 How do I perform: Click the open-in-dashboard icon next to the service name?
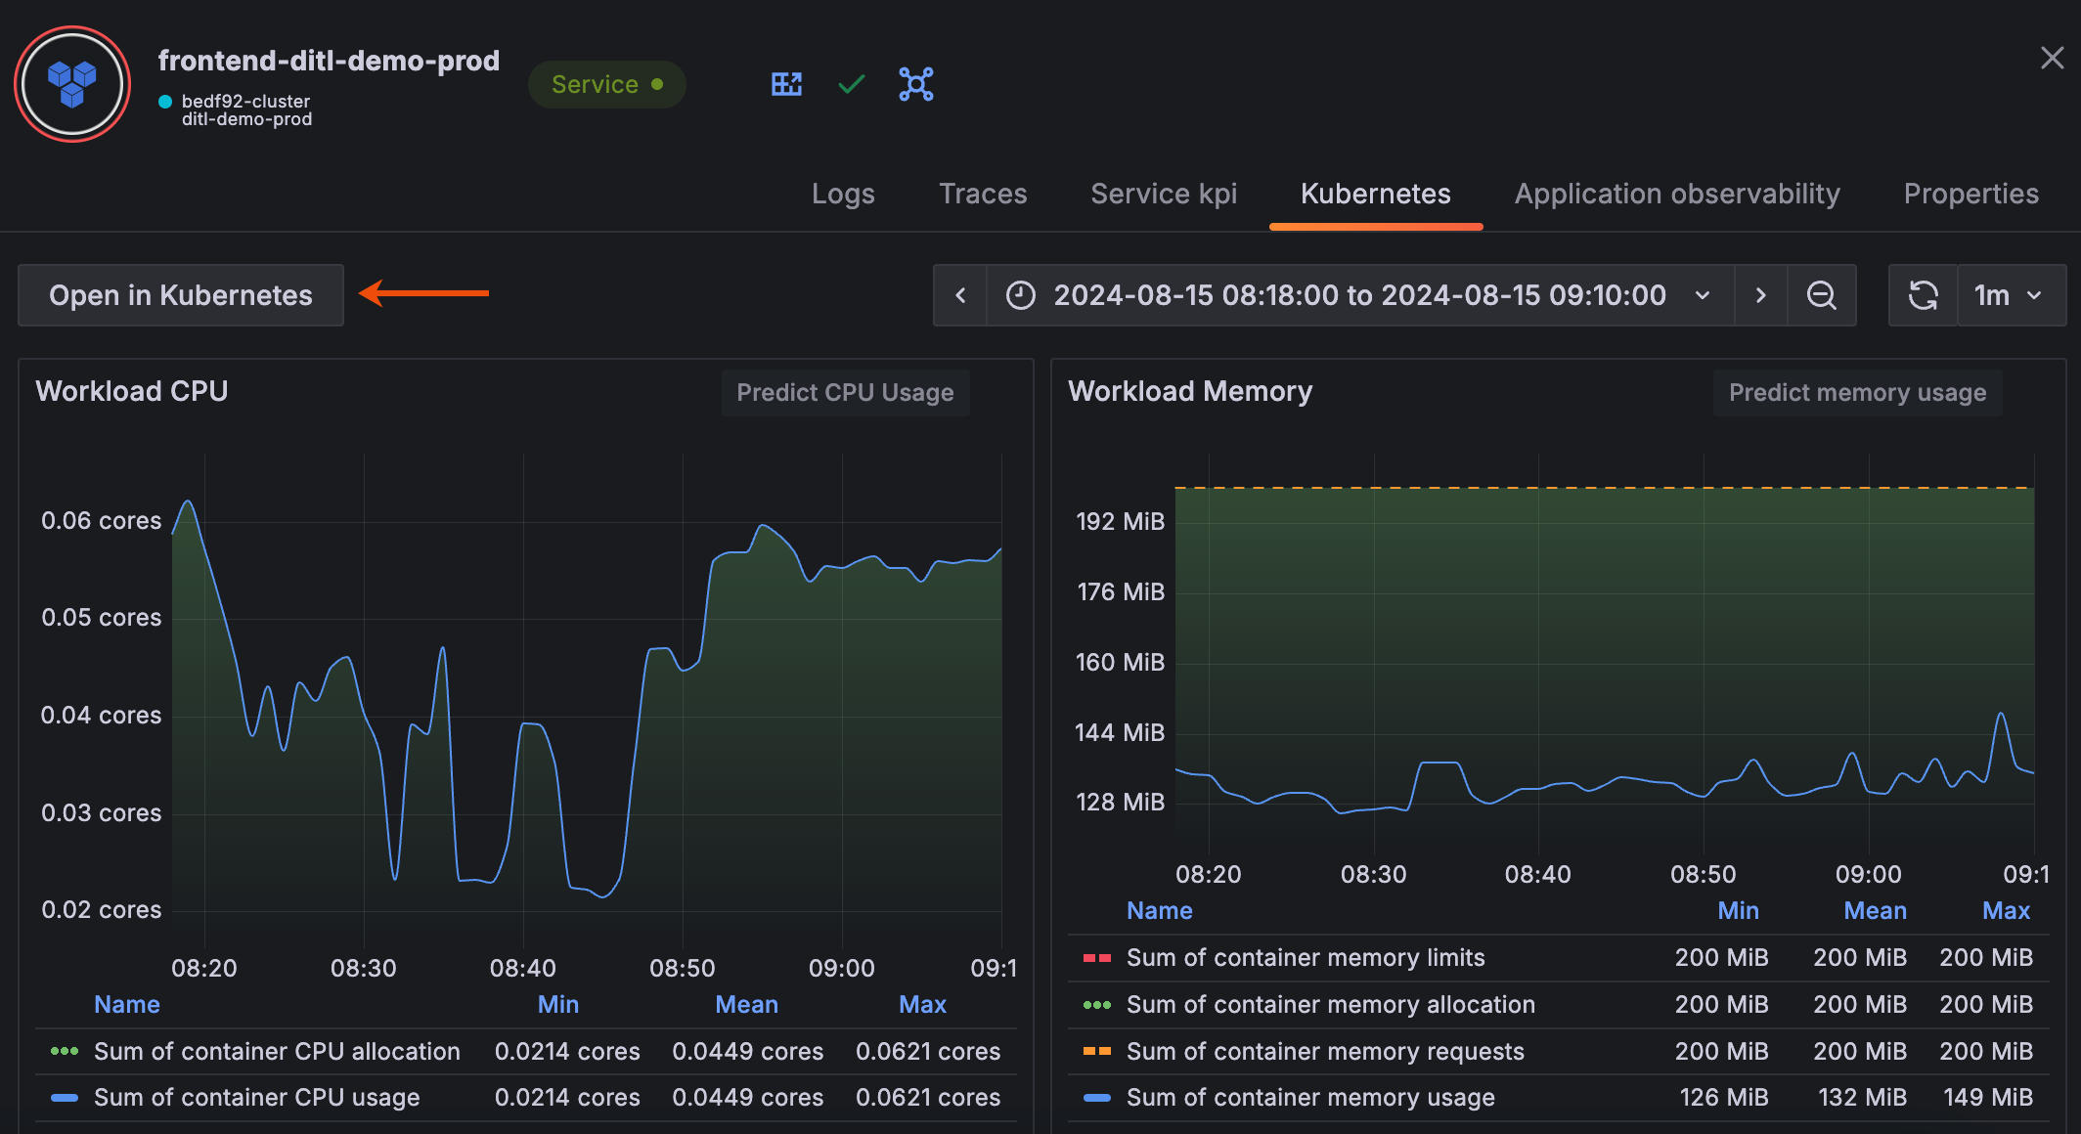tap(786, 84)
